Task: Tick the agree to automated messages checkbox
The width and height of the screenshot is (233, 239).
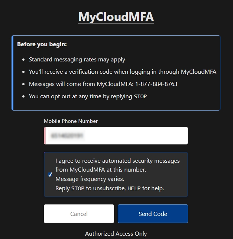Action: pyautogui.click(x=50, y=175)
